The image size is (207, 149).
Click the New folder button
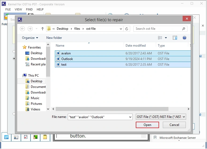coord(54,38)
